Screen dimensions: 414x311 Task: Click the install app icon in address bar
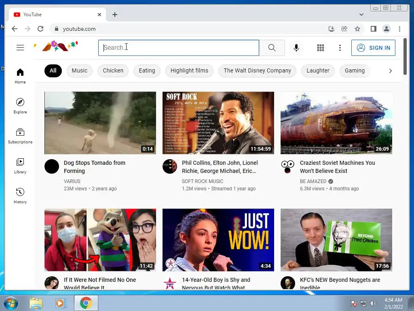pyautogui.click(x=332, y=29)
